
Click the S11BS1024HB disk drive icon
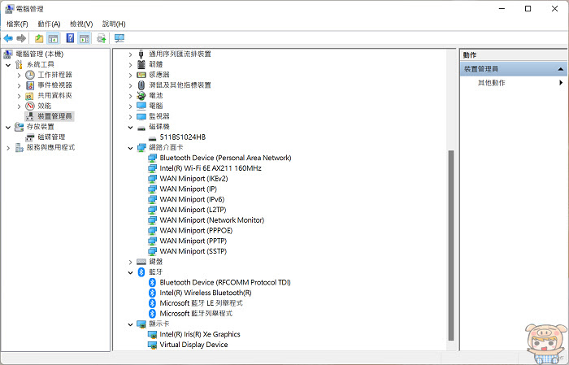[x=153, y=138]
